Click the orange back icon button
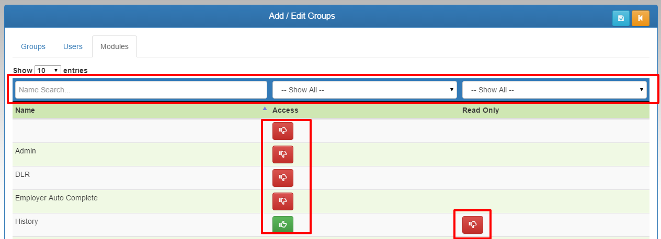The height and width of the screenshot is (239, 661). (640, 18)
